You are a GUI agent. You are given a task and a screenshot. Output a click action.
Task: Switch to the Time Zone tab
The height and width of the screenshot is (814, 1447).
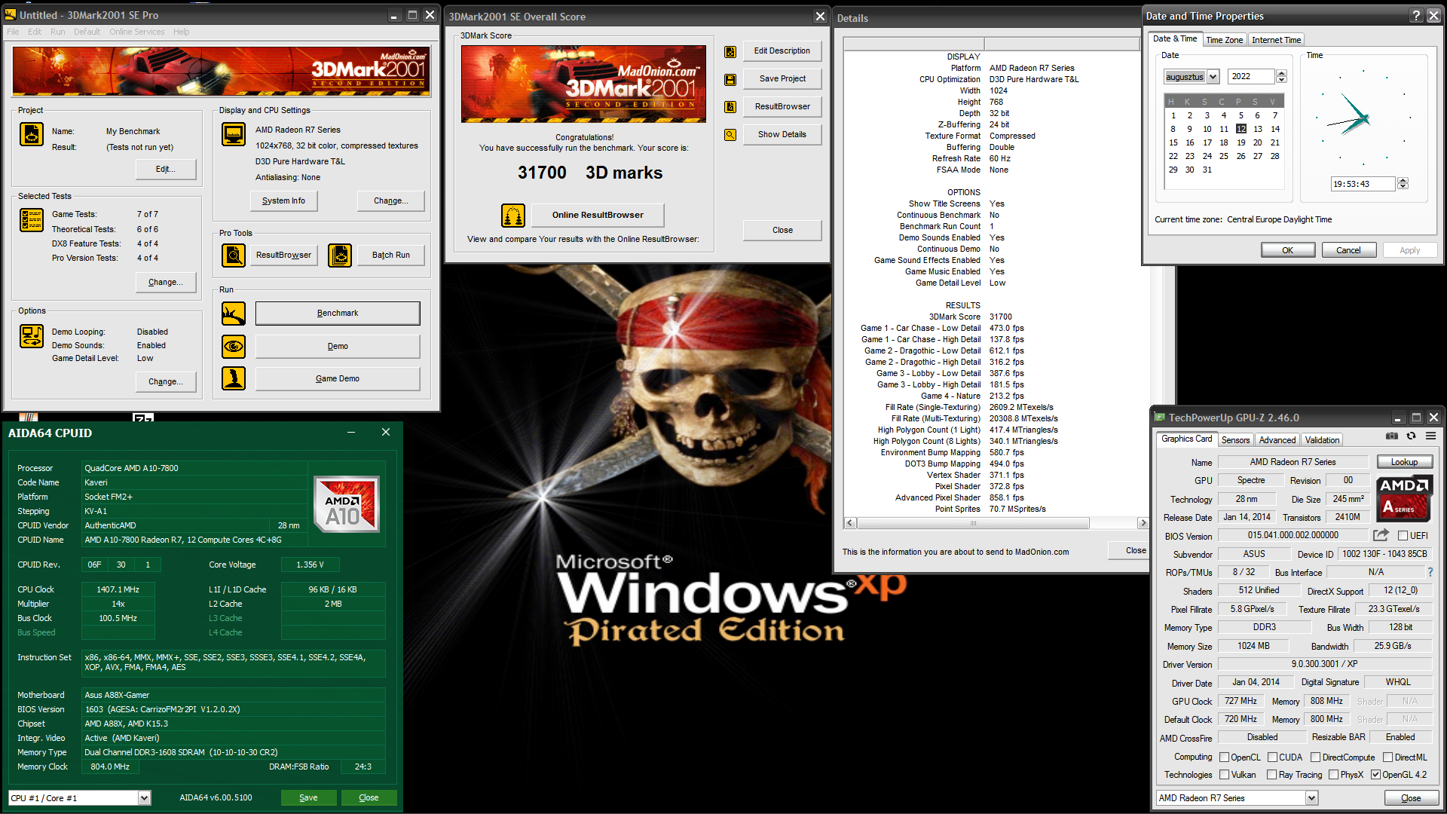coord(1224,40)
